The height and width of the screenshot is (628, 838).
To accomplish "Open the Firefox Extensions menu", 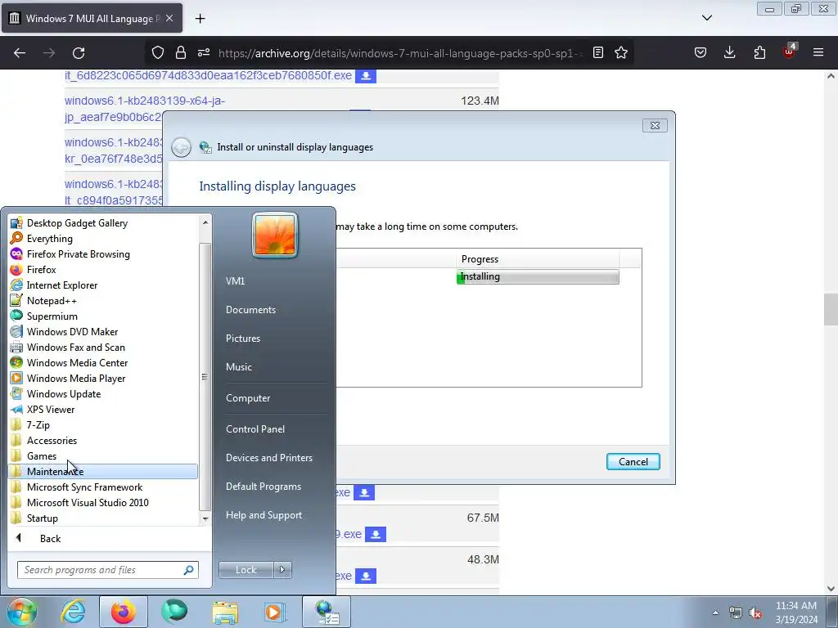I will pyautogui.click(x=759, y=52).
